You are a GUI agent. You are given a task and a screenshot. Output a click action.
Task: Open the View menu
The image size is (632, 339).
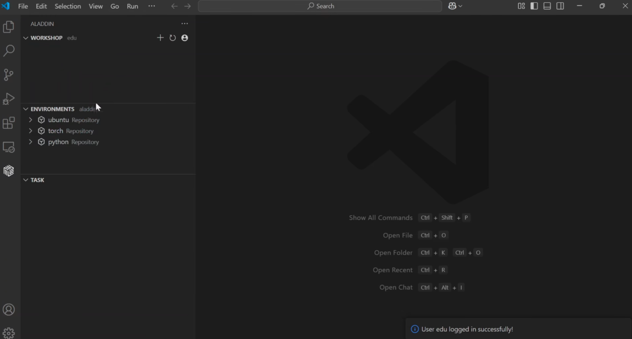[96, 6]
